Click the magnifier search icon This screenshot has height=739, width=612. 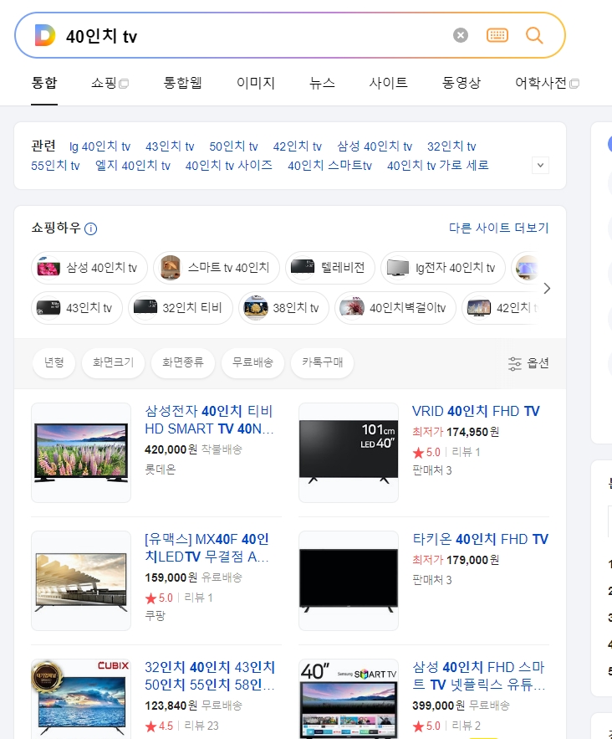(x=534, y=35)
